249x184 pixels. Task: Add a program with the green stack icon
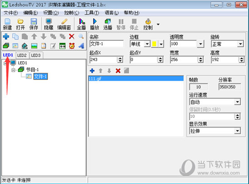pyautogui.click(x=6, y=46)
